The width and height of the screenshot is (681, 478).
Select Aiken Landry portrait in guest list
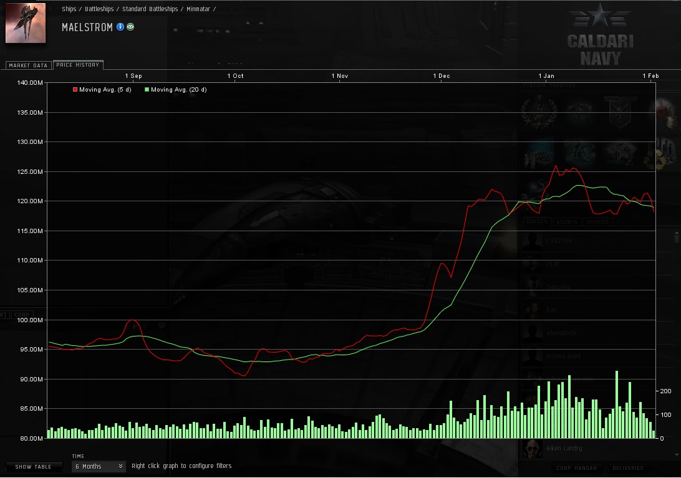pyautogui.click(x=531, y=449)
